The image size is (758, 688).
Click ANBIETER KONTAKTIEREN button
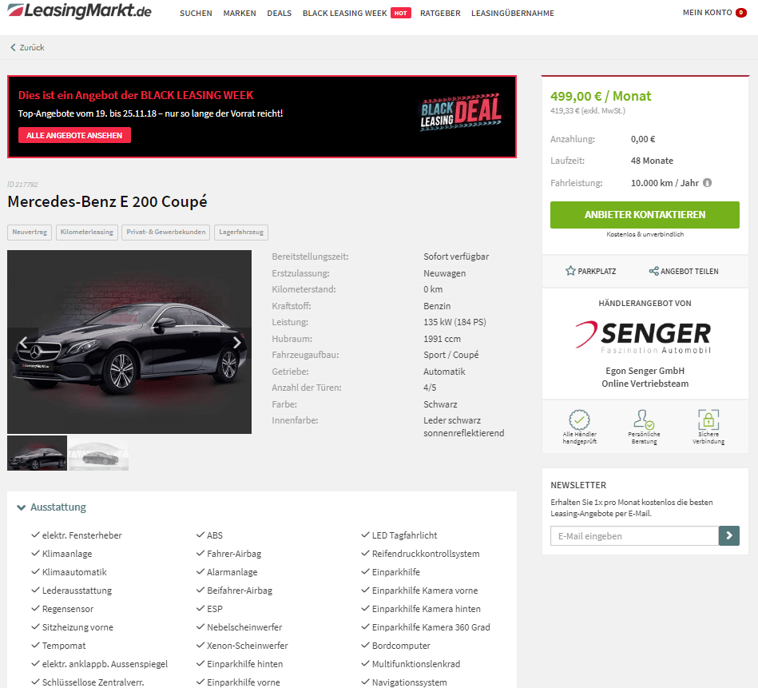[645, 215]
